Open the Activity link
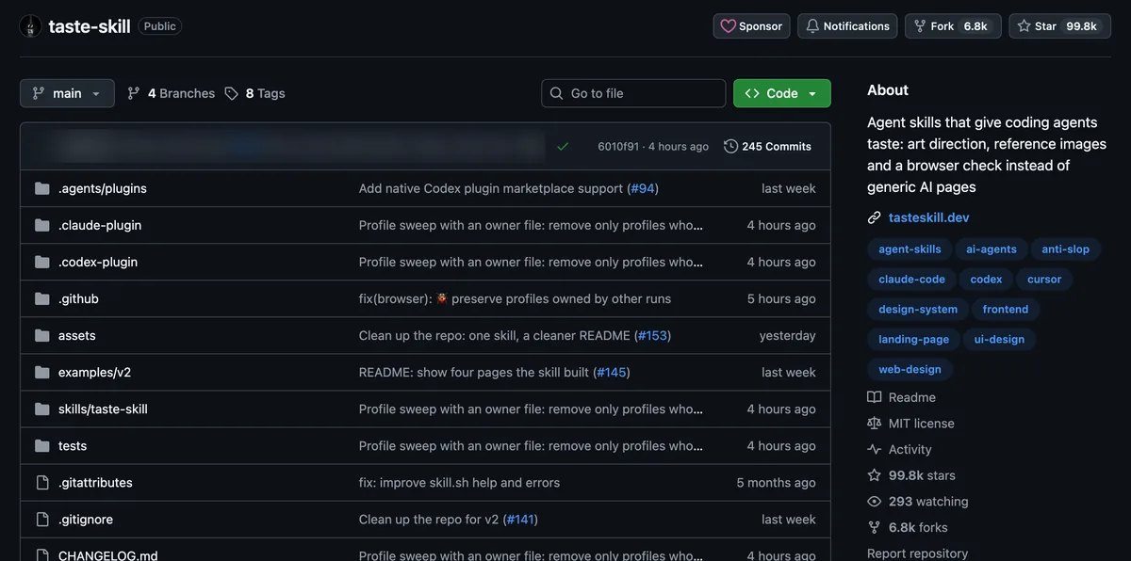 click(899, 450)
